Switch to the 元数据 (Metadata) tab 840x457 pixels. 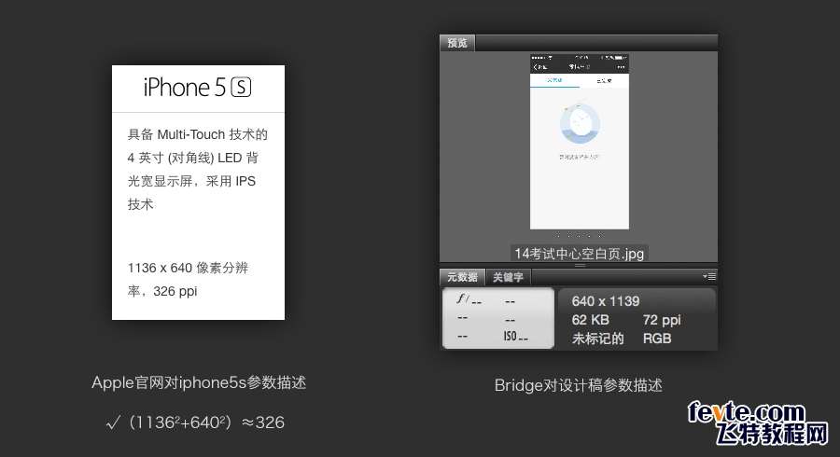point(462,277)
